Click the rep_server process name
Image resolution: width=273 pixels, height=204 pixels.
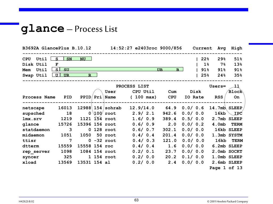(x=36, y=152)
